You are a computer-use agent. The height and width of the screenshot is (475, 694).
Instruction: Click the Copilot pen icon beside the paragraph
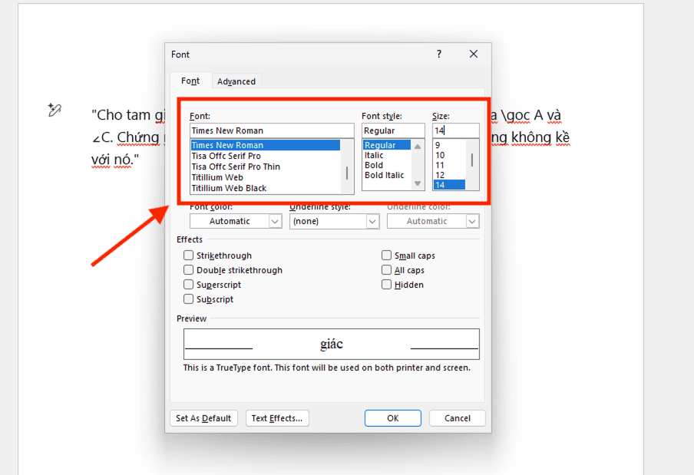54,111
